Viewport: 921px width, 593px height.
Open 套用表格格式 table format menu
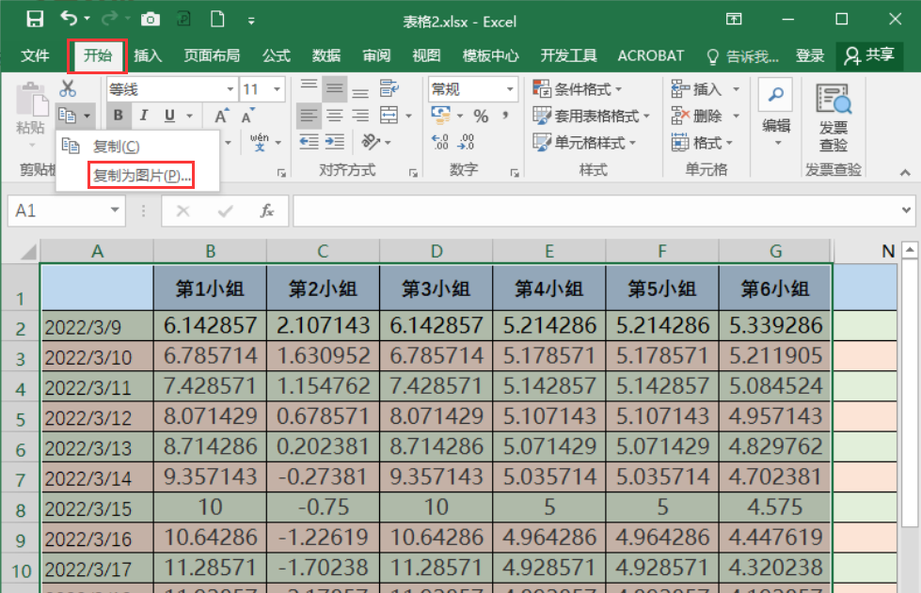[x=591, y=116]
